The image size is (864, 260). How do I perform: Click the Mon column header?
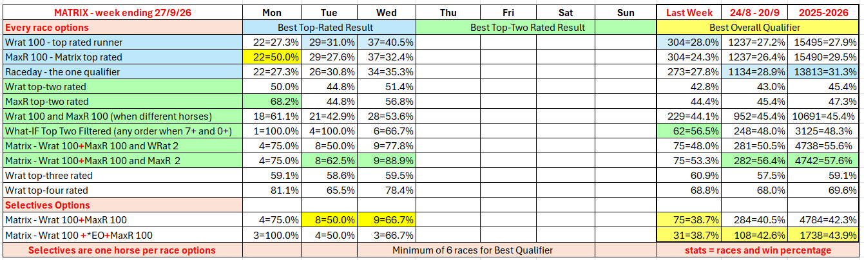(271, 13)
